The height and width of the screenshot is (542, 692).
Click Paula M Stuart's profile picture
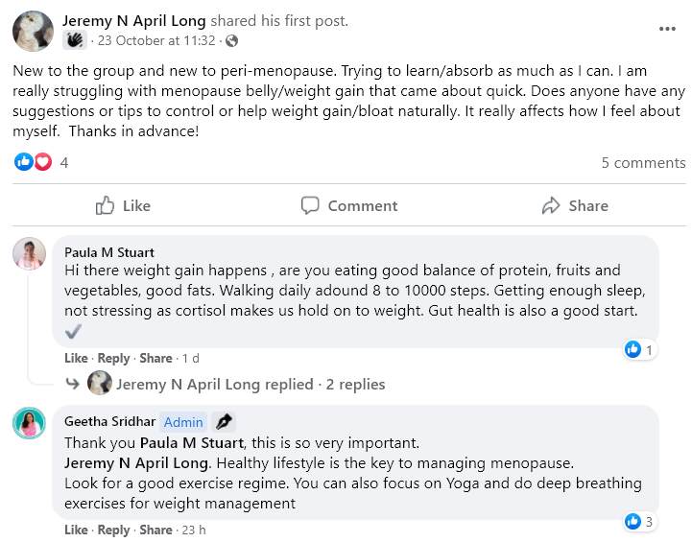[30, 254]
